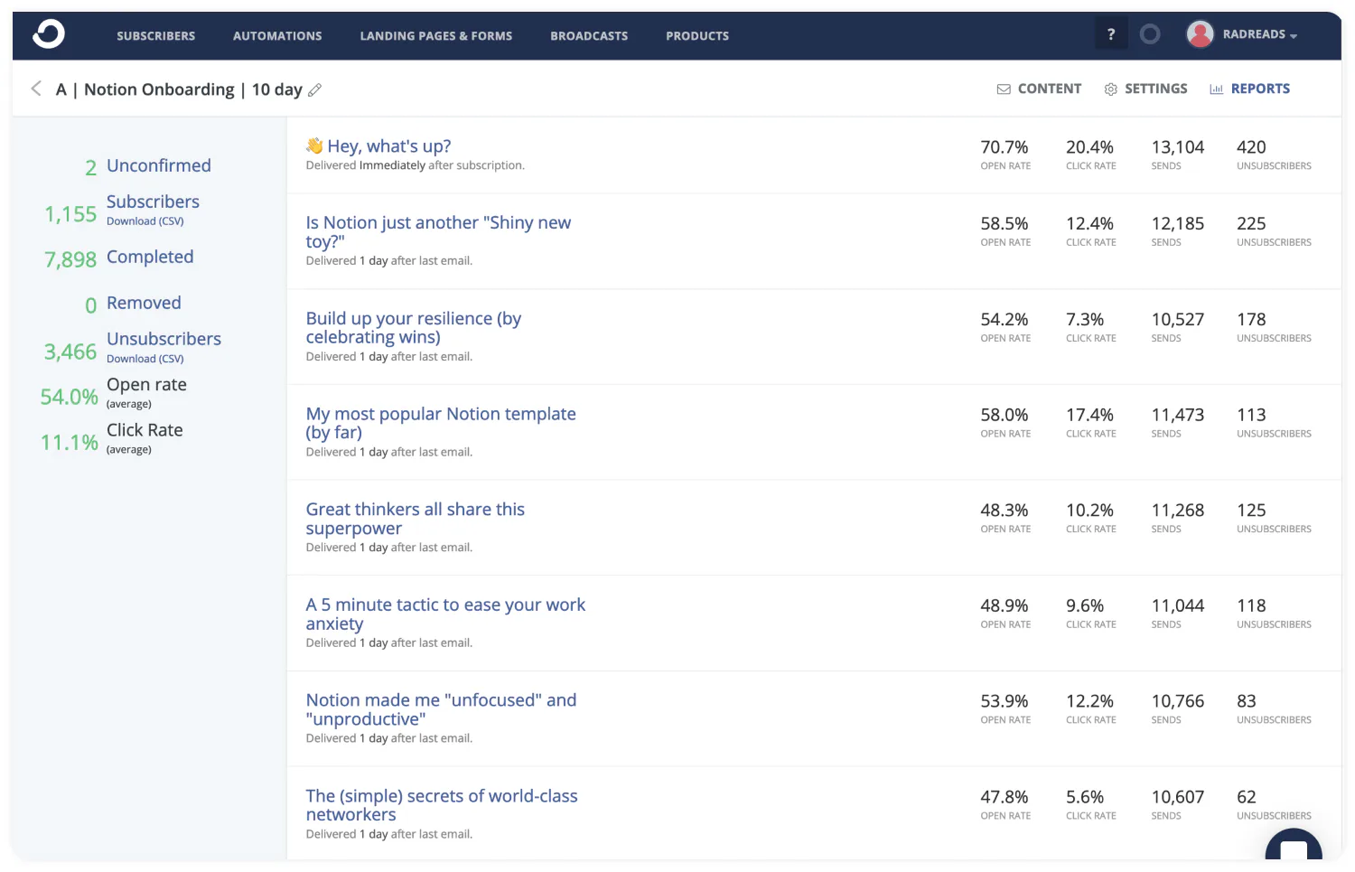The width and height of the screenshot is (1355, 872).
Task: Click the 53.9% open rate value
Action: point(1005,701)
